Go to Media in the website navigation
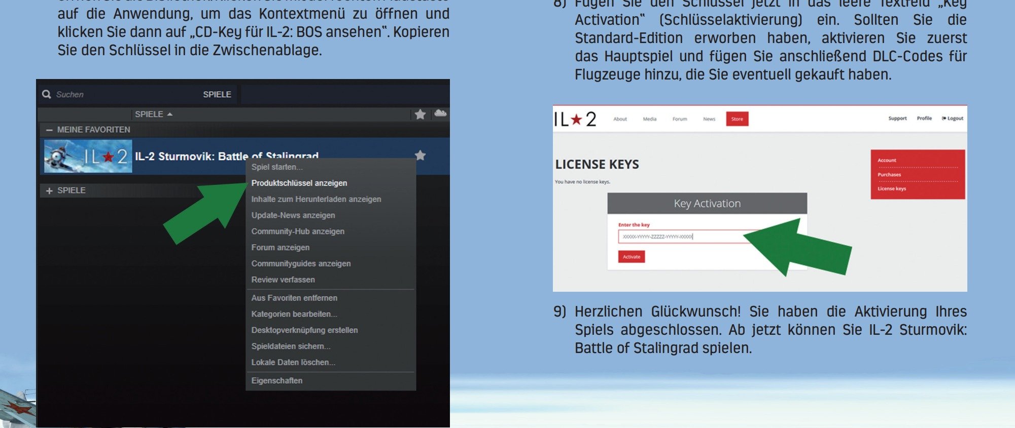This screenshot has height=428, width=1015. point(650,120)
